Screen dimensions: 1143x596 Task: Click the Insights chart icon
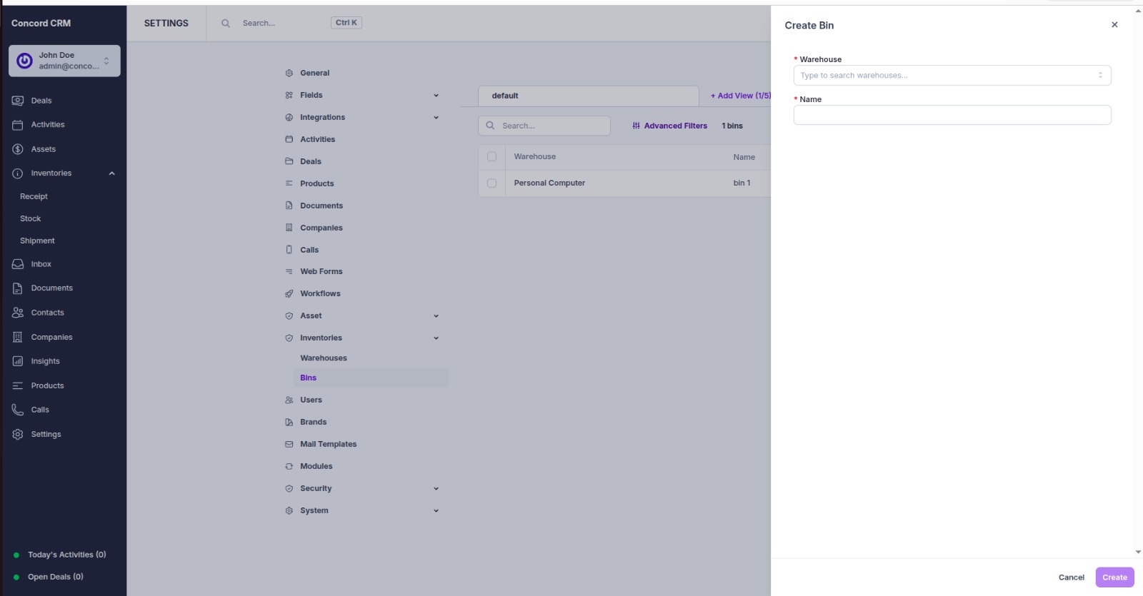coord(18,361)
